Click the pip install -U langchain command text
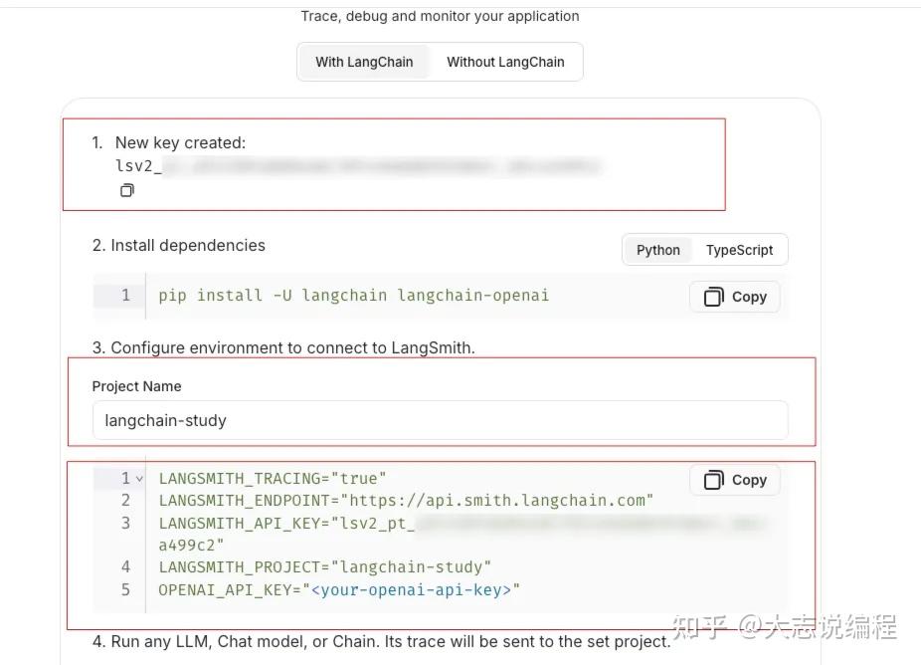Image resolution: width=921 pixels, height=665 pixels. [353, 296]
